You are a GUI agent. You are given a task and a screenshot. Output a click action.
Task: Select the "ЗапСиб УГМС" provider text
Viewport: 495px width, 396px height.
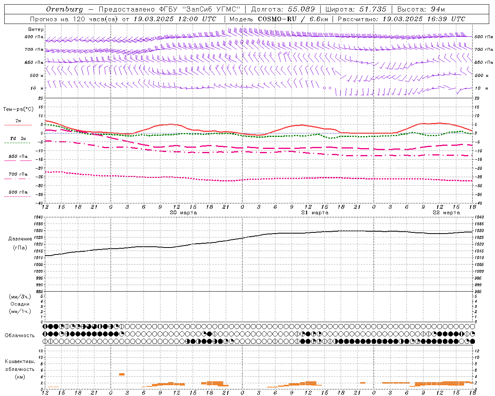coord(212,9)
